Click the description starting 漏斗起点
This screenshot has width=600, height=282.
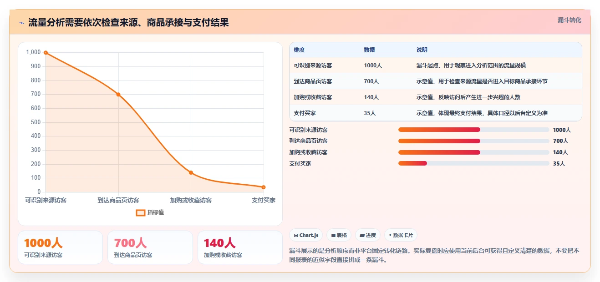pos(471,65)
